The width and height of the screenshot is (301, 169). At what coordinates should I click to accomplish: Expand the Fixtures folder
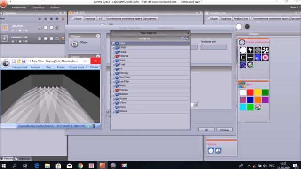[113, 56]
